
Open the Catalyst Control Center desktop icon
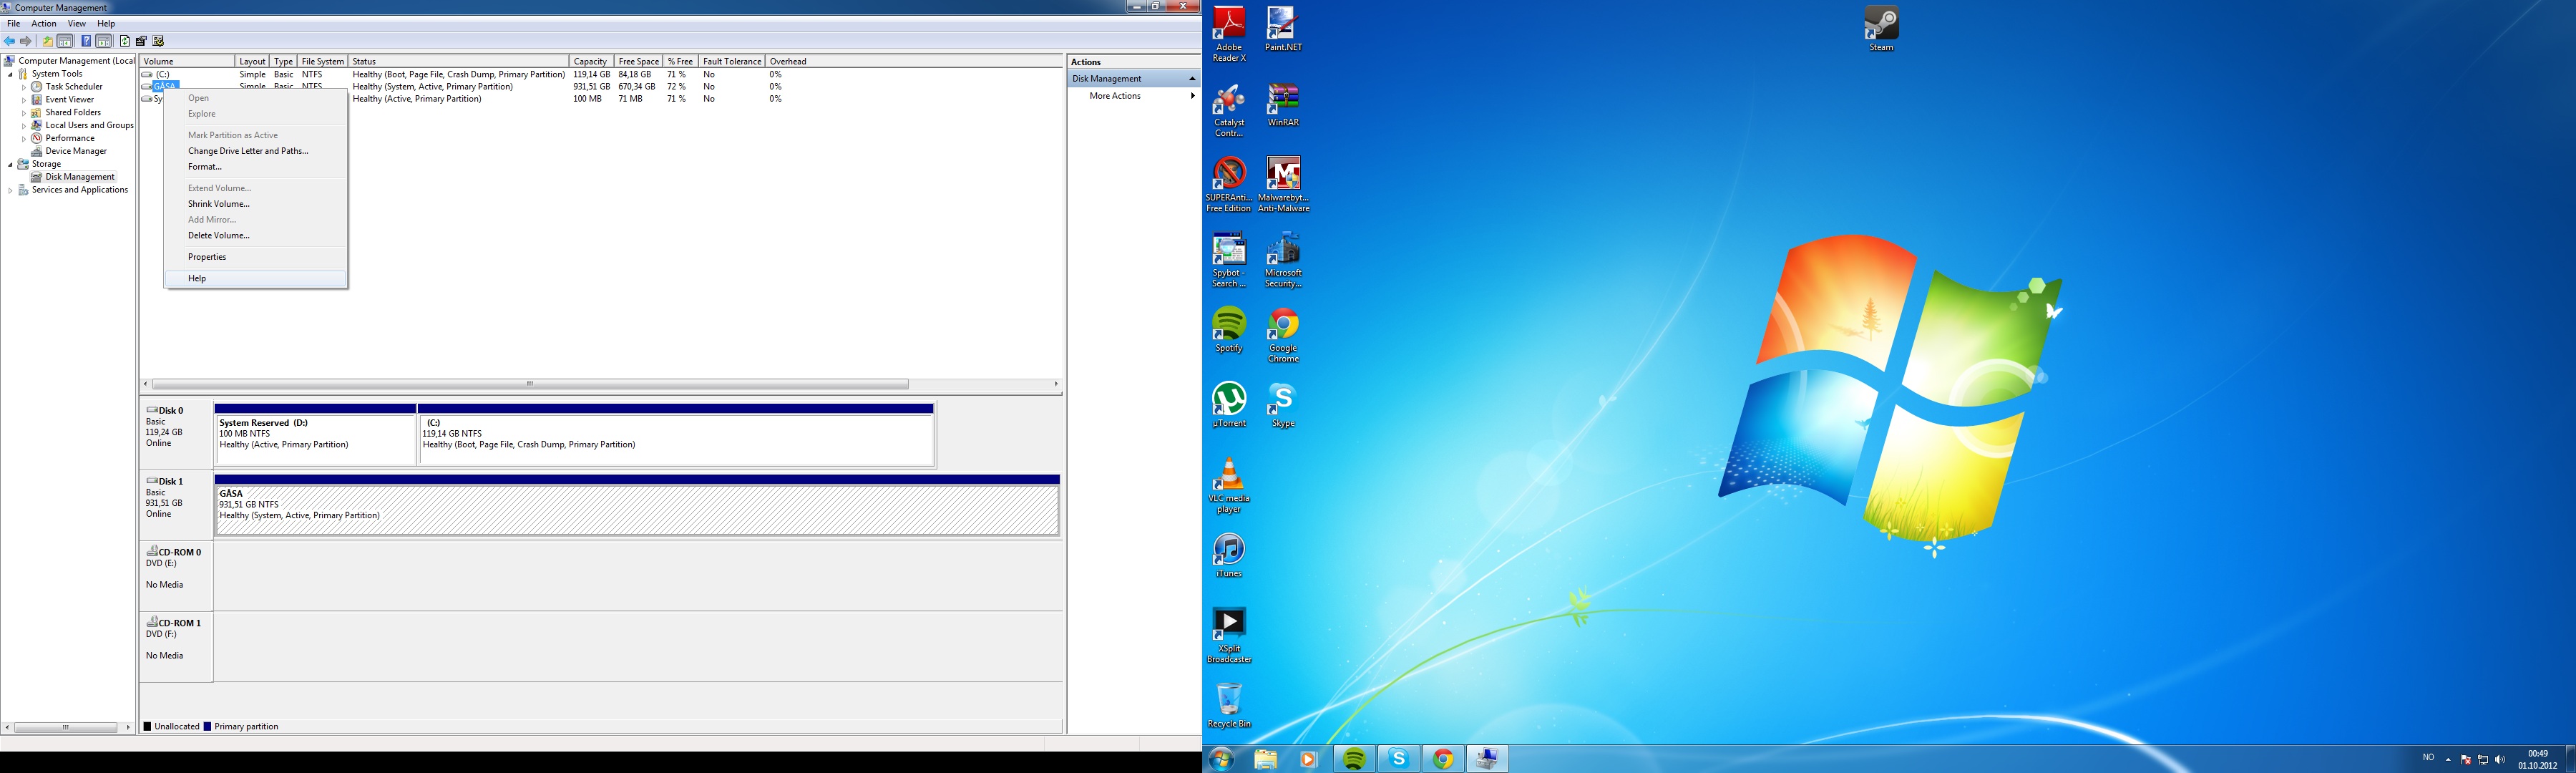tap(1229, 110)
